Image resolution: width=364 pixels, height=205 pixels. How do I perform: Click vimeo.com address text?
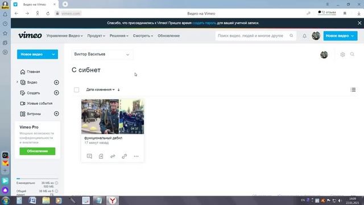[71, 14]
